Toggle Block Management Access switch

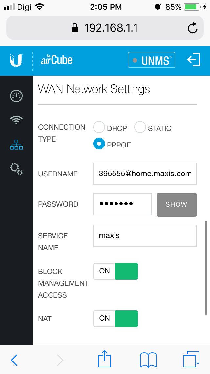click(x=115, y=271)
